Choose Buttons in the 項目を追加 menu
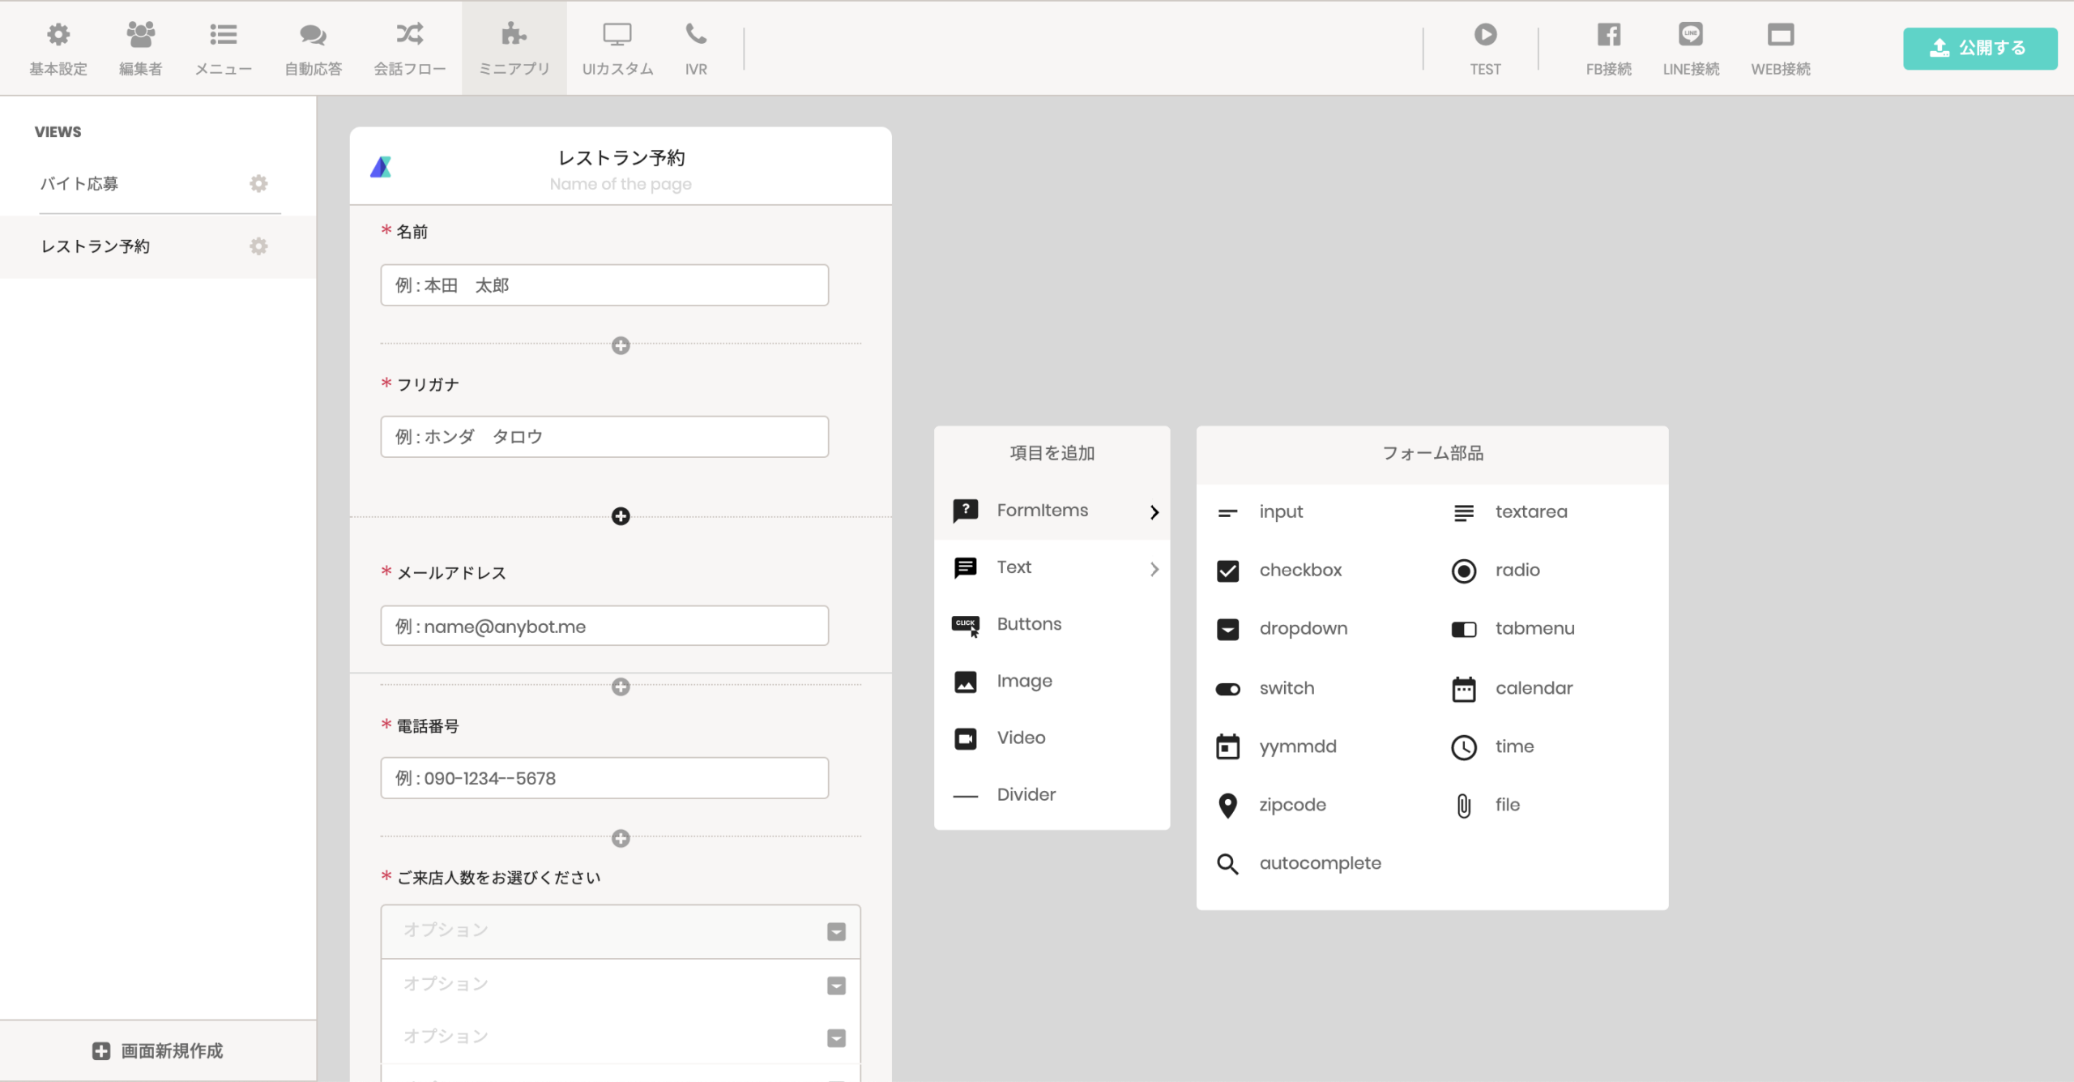This screenshot has width=2074, height=1082. [x=1052, y=624]
